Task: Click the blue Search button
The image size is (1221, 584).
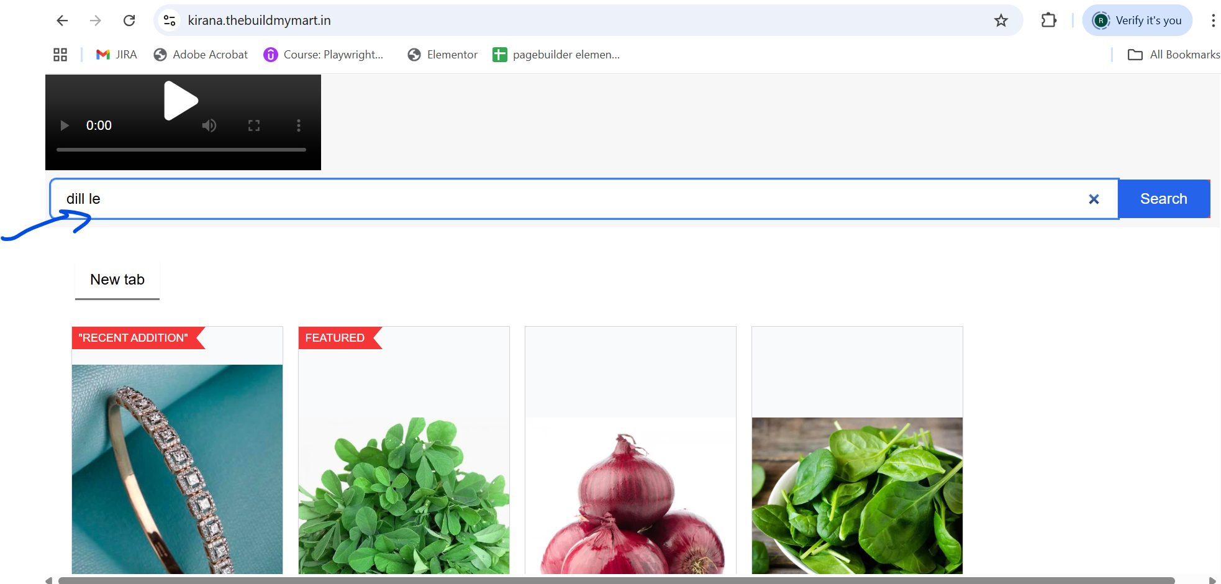Action: (1164, 199)
